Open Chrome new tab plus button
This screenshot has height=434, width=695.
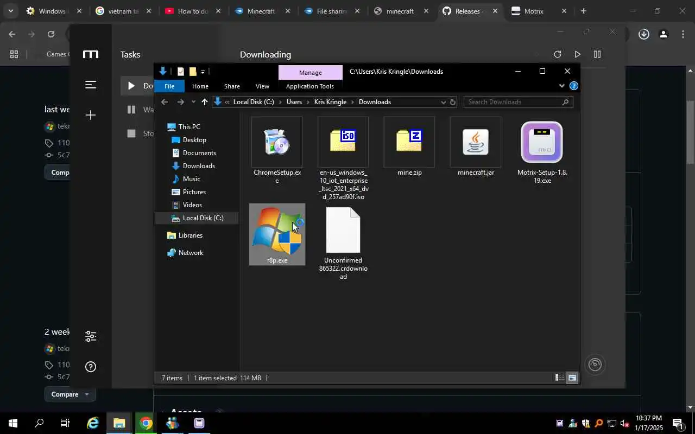point(583,11)
